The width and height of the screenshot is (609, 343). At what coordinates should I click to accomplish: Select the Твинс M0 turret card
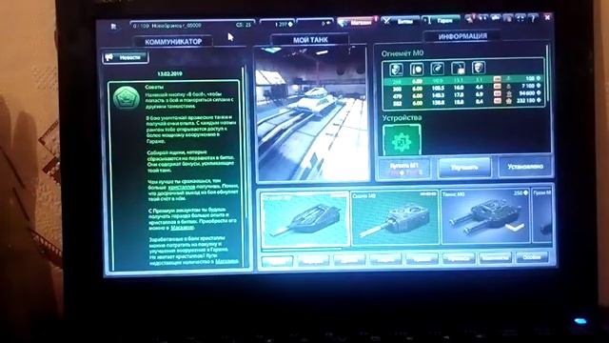click(x=484, y=216)
